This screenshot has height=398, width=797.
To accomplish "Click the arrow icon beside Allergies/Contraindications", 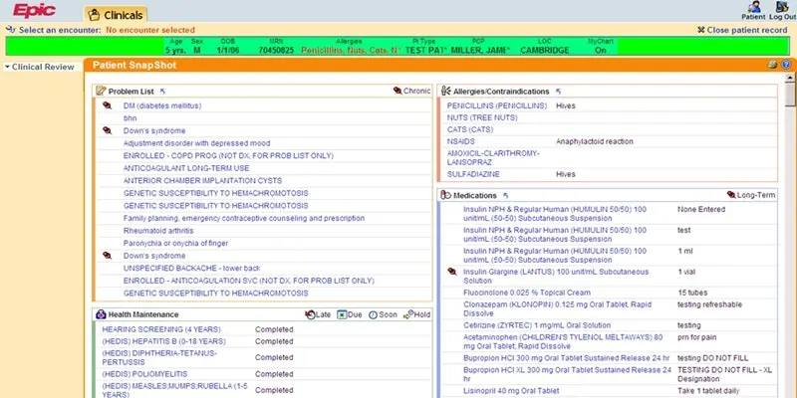I will point(558,92).
